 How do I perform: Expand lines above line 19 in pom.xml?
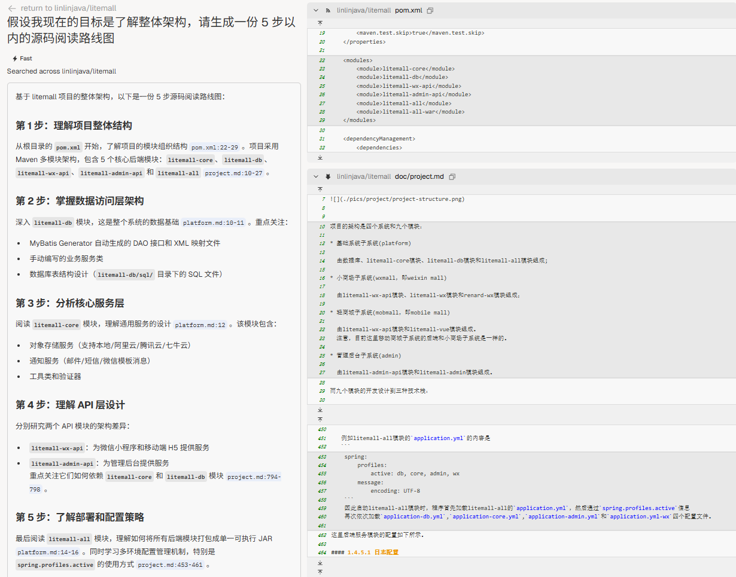point(320,23)
